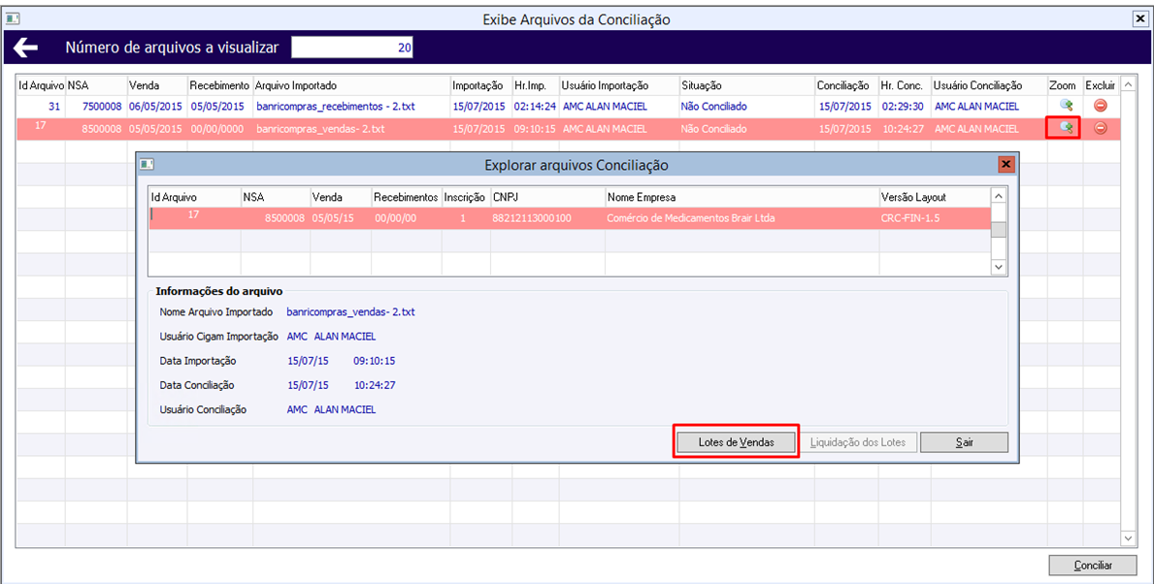Click the main window system menu icon
This screenshot has height=584, width=1154.
coord(11,19)
